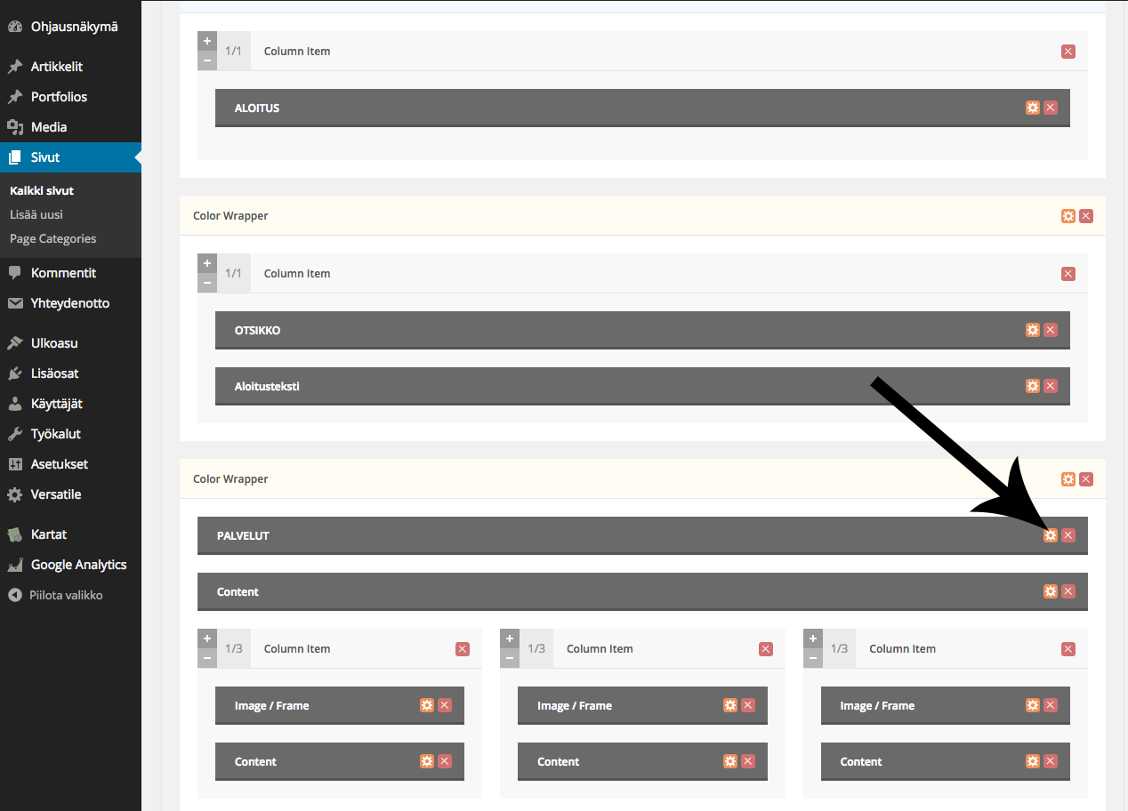1128x811 pixels.
Task: Open Ulkoasu appearance menu
Action: [x=70, y=343]
